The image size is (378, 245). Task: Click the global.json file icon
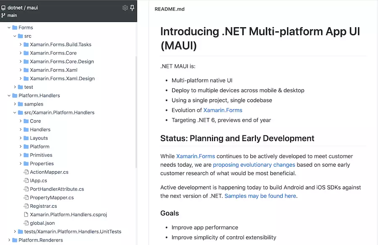[x=26, y=223]
